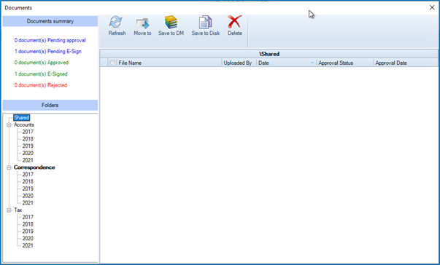The image size is (440, 265).
Task: Open 0 document(s) Rejected link
Action: (x=41, y=85)
